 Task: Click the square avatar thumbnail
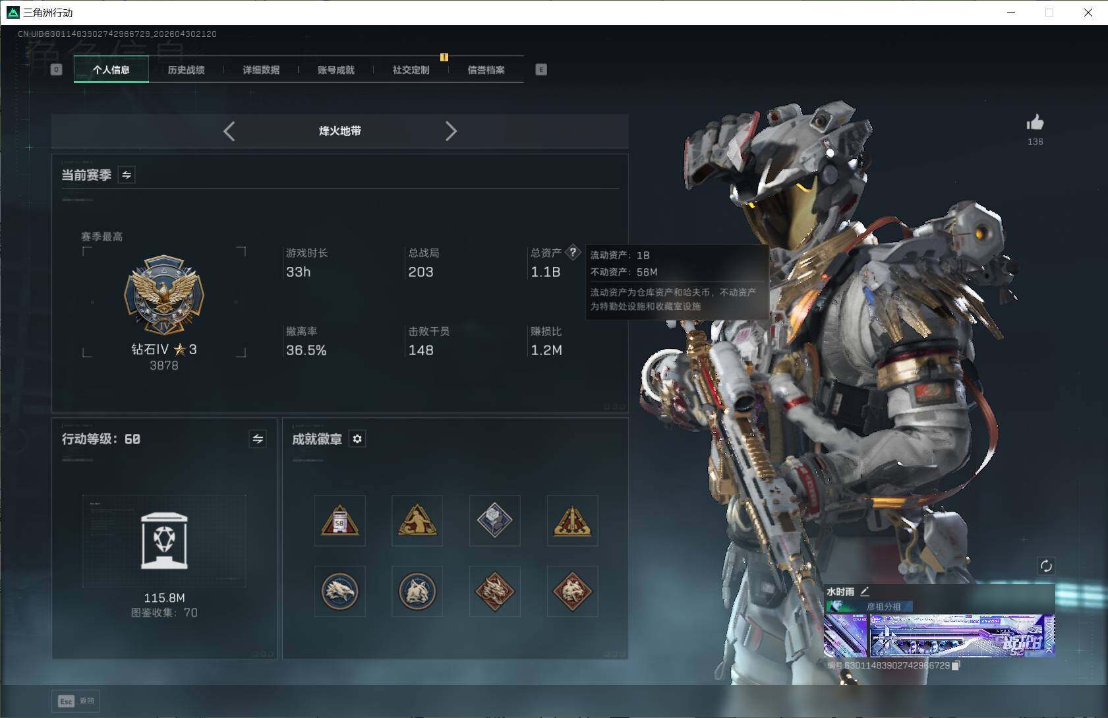click(x=846, y=636)
